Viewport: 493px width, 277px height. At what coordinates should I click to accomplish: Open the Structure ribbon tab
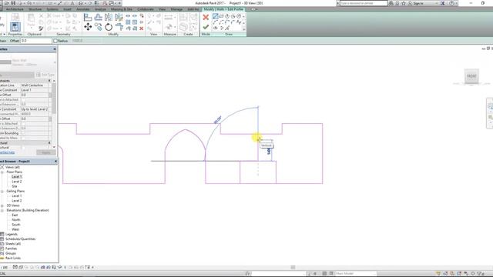pos(35,9)
